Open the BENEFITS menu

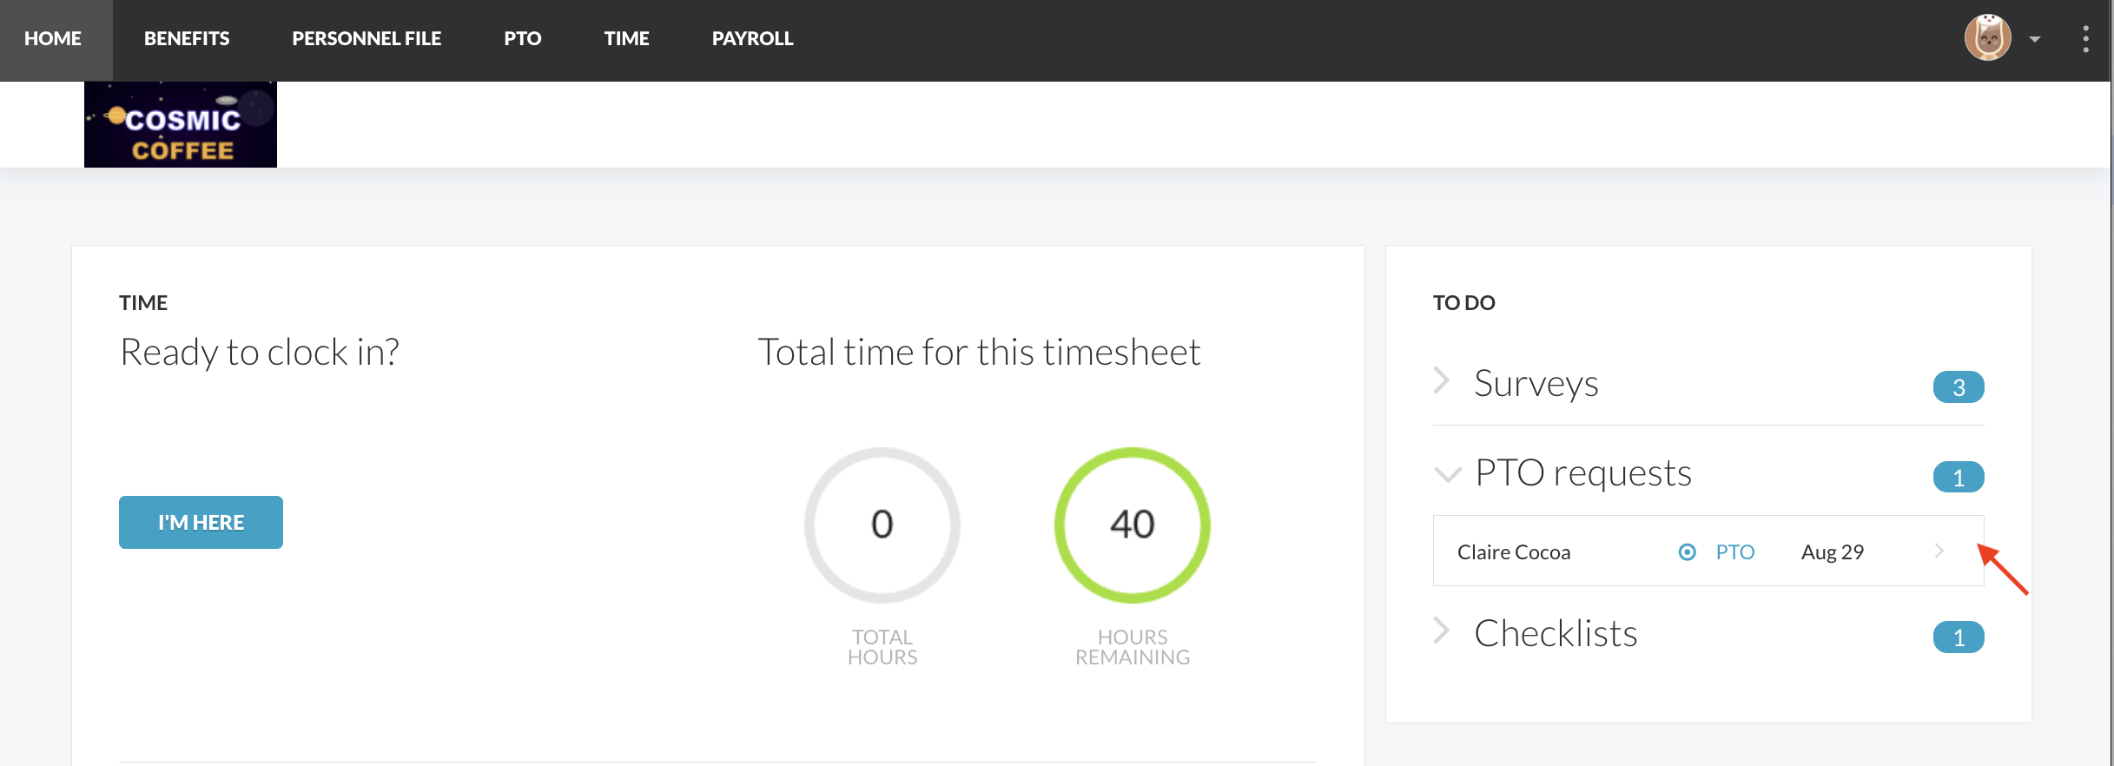click(187, 39)
